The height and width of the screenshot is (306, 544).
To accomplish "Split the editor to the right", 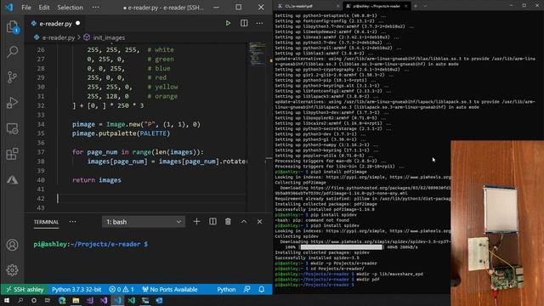I will coord(244,23).
